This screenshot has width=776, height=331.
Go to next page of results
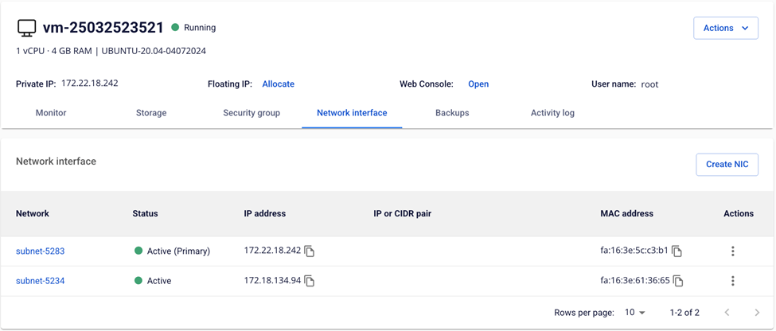click(757, 313)
